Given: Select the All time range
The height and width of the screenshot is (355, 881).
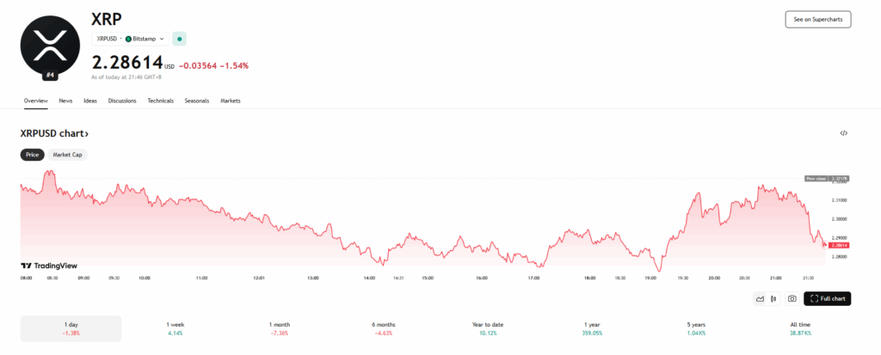Looking at the screenshot, I should coord(800,328).
